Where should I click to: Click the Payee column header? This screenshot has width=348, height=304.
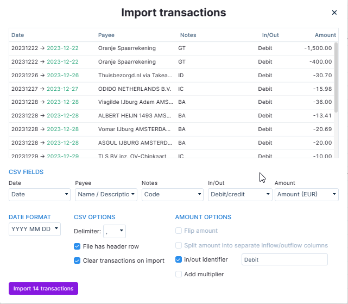(x=106, y=35)
